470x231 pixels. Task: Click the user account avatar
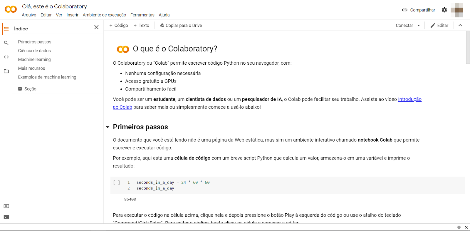click(x=457, y=10)
